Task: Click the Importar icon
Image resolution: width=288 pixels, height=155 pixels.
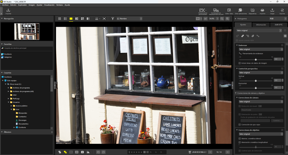Action: pyautogui.click(x=8, y=11)
